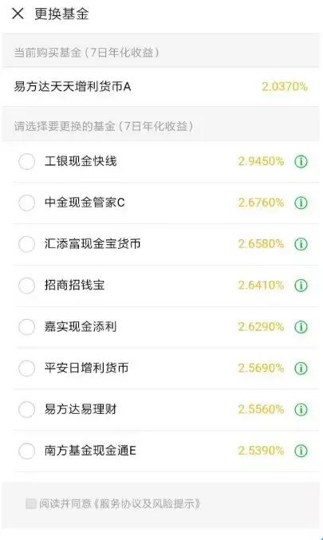
Task: Choose 中金现金管家C fund option
Action: 26,203
